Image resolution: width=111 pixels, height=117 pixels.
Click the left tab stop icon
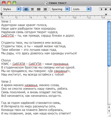[x=102, y=9]
